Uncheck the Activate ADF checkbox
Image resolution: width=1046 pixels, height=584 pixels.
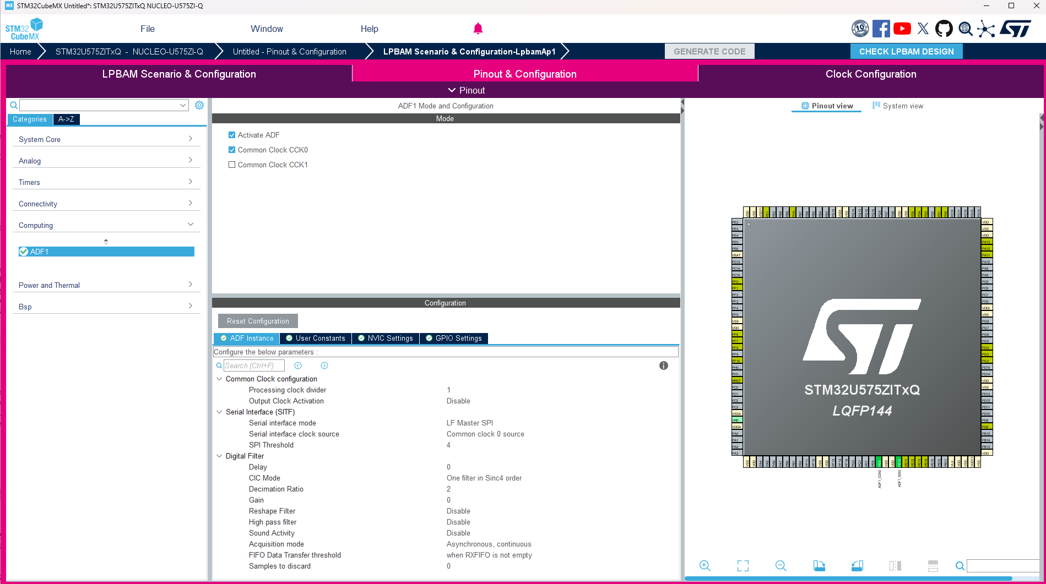point(232,134)
